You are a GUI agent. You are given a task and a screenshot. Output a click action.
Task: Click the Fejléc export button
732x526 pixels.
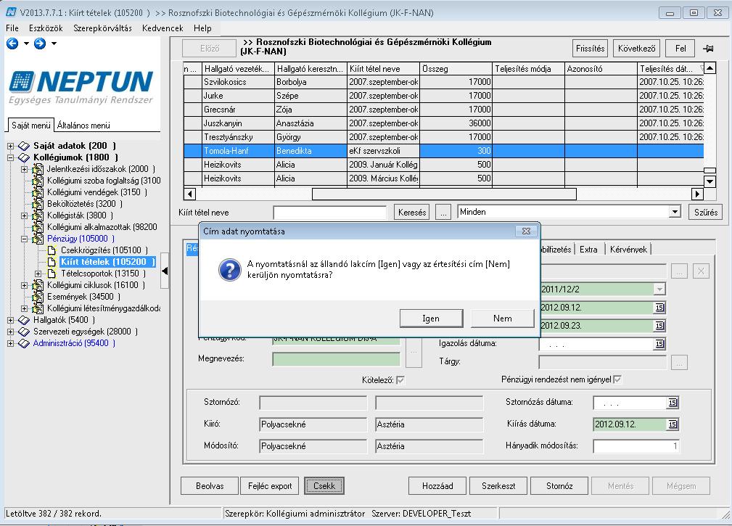pos(270,486)
